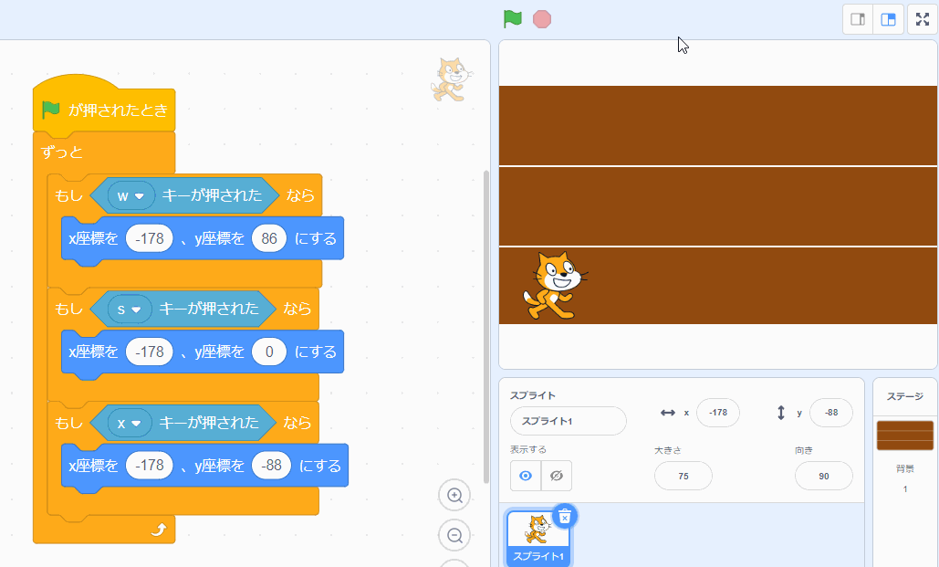This screenshot has width=939, height=567.
Task: Switch to large stage layout
Action: 888,19
